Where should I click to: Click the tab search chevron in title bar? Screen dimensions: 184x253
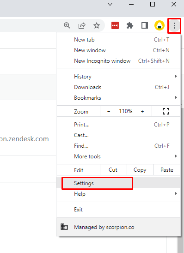110,4
